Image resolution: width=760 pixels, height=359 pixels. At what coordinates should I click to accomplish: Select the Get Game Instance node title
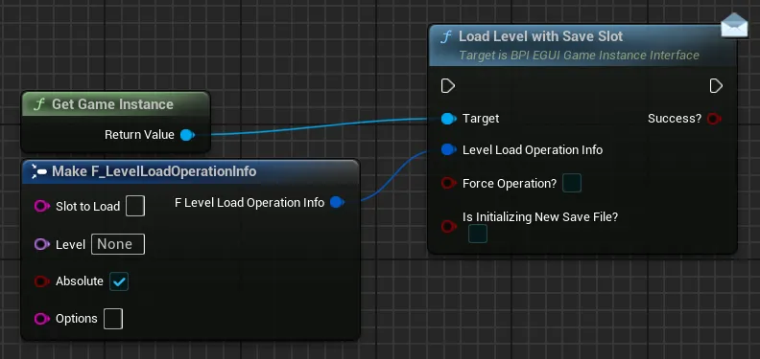point(112,104)
